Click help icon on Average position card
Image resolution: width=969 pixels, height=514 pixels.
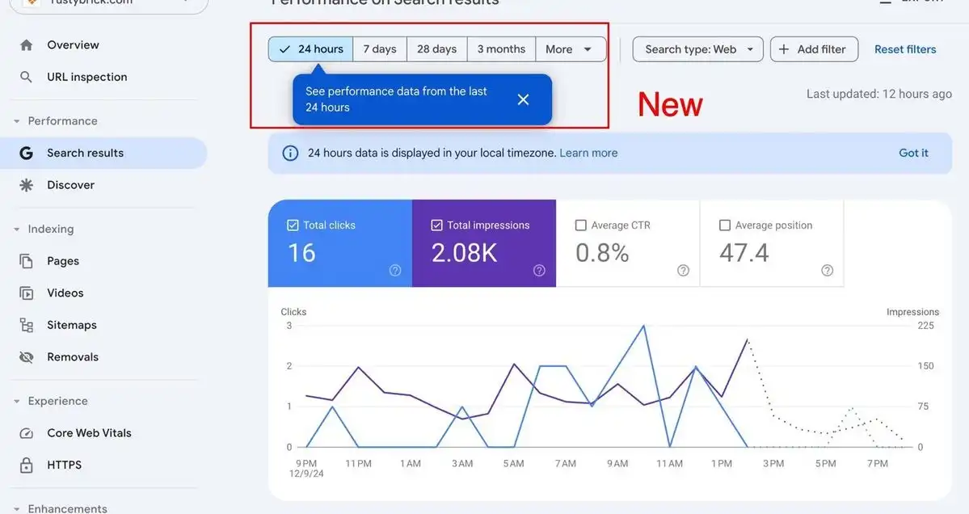(x=827, y=271)
